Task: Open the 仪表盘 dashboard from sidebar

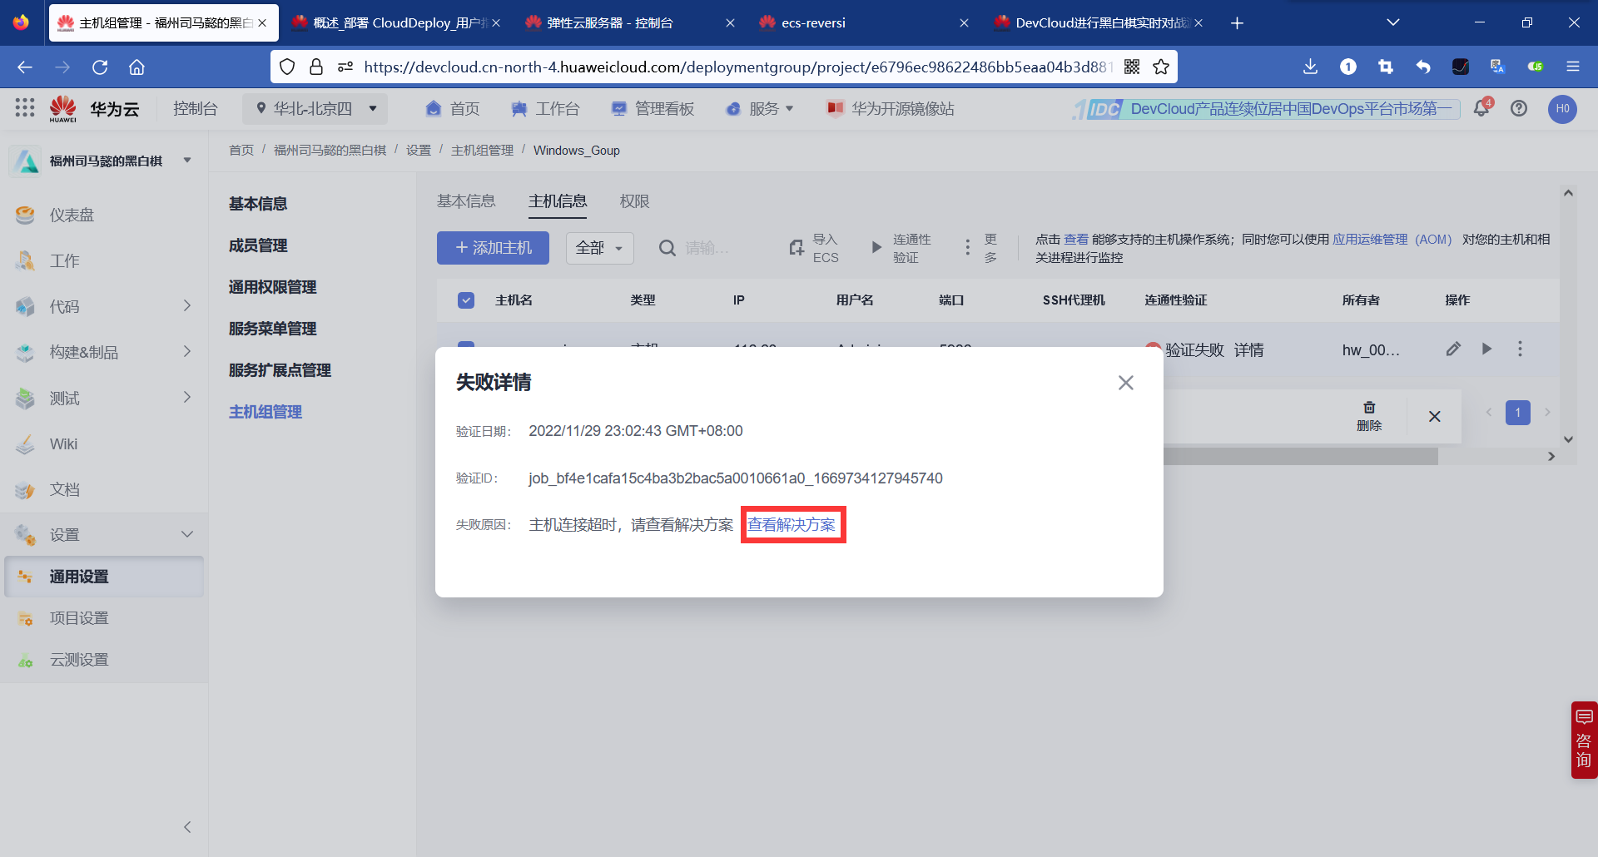Action: [x=72, y=214]
